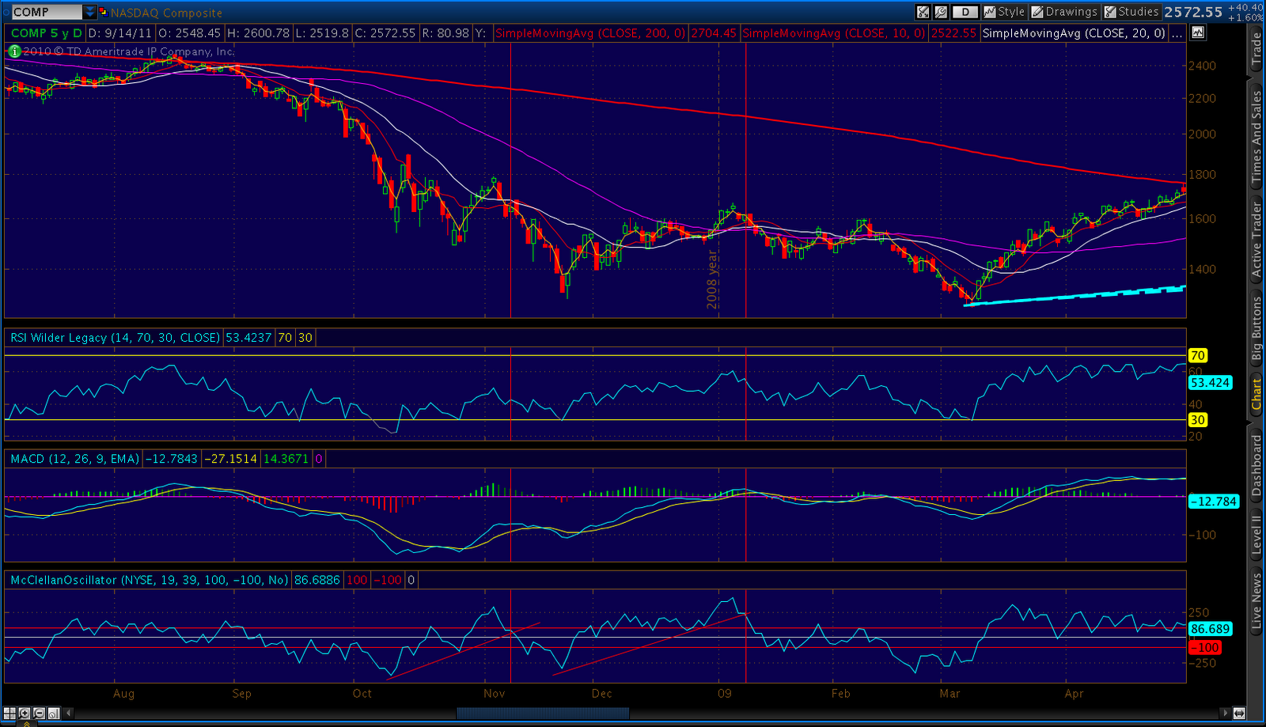Click the R: 80.98 range value
The width and height of the screenshot is (1266, 727).
(445, 33)
